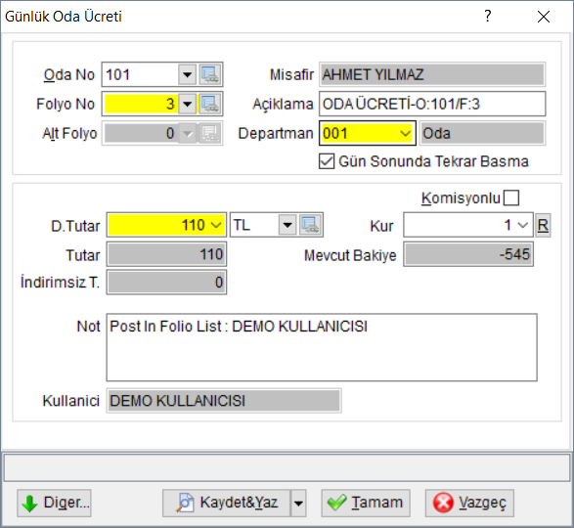Screen dimensions: 574x528
Task: Expand the Oda No dropdown arrow
Action: pos(188,74)
